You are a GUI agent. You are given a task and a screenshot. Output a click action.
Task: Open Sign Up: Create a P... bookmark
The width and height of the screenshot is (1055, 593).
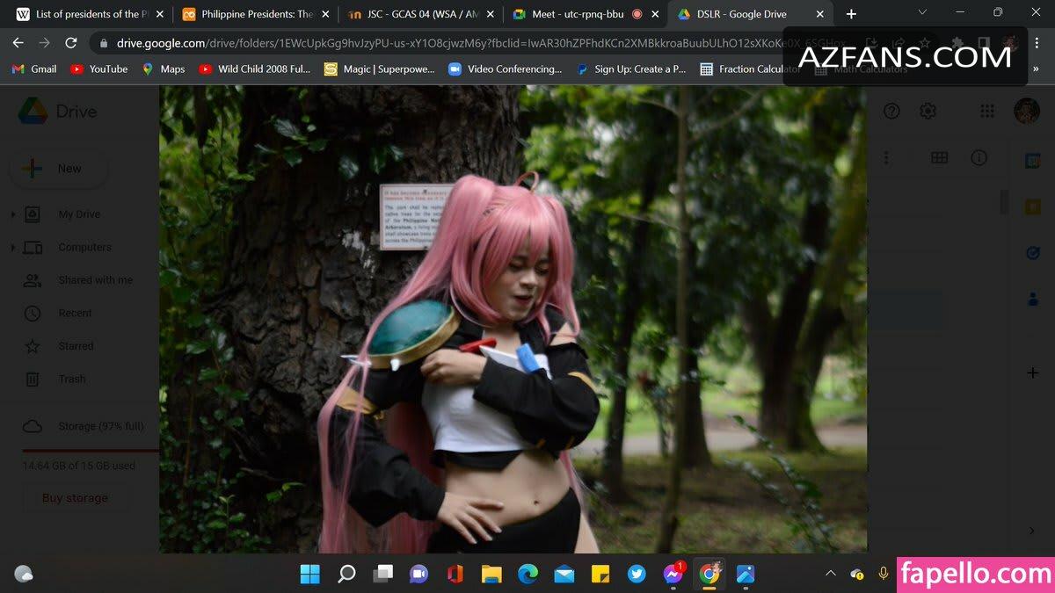[630, 69]
